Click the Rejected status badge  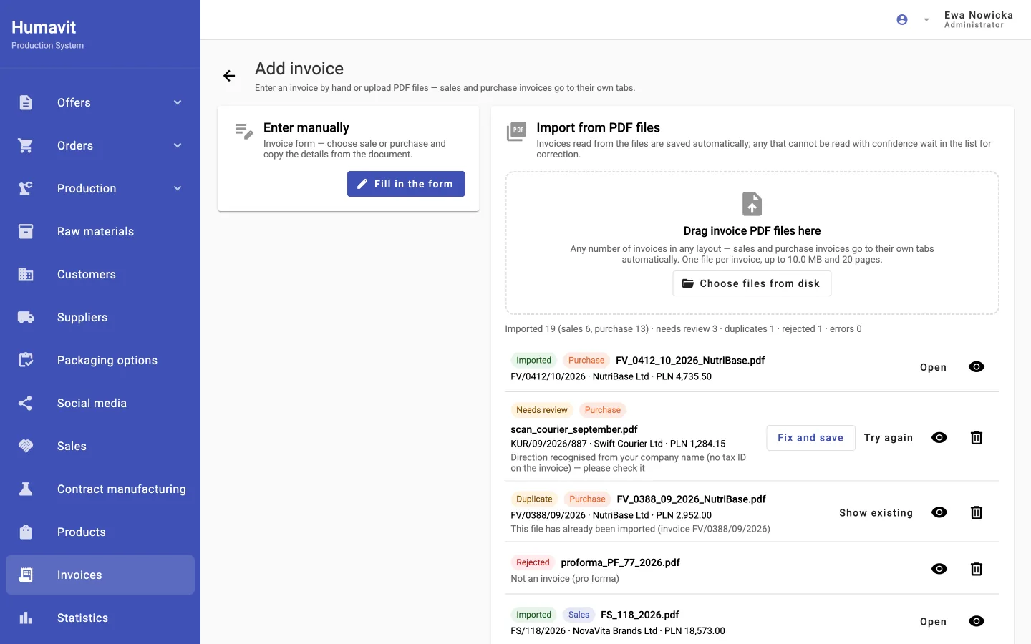point(533,562)
